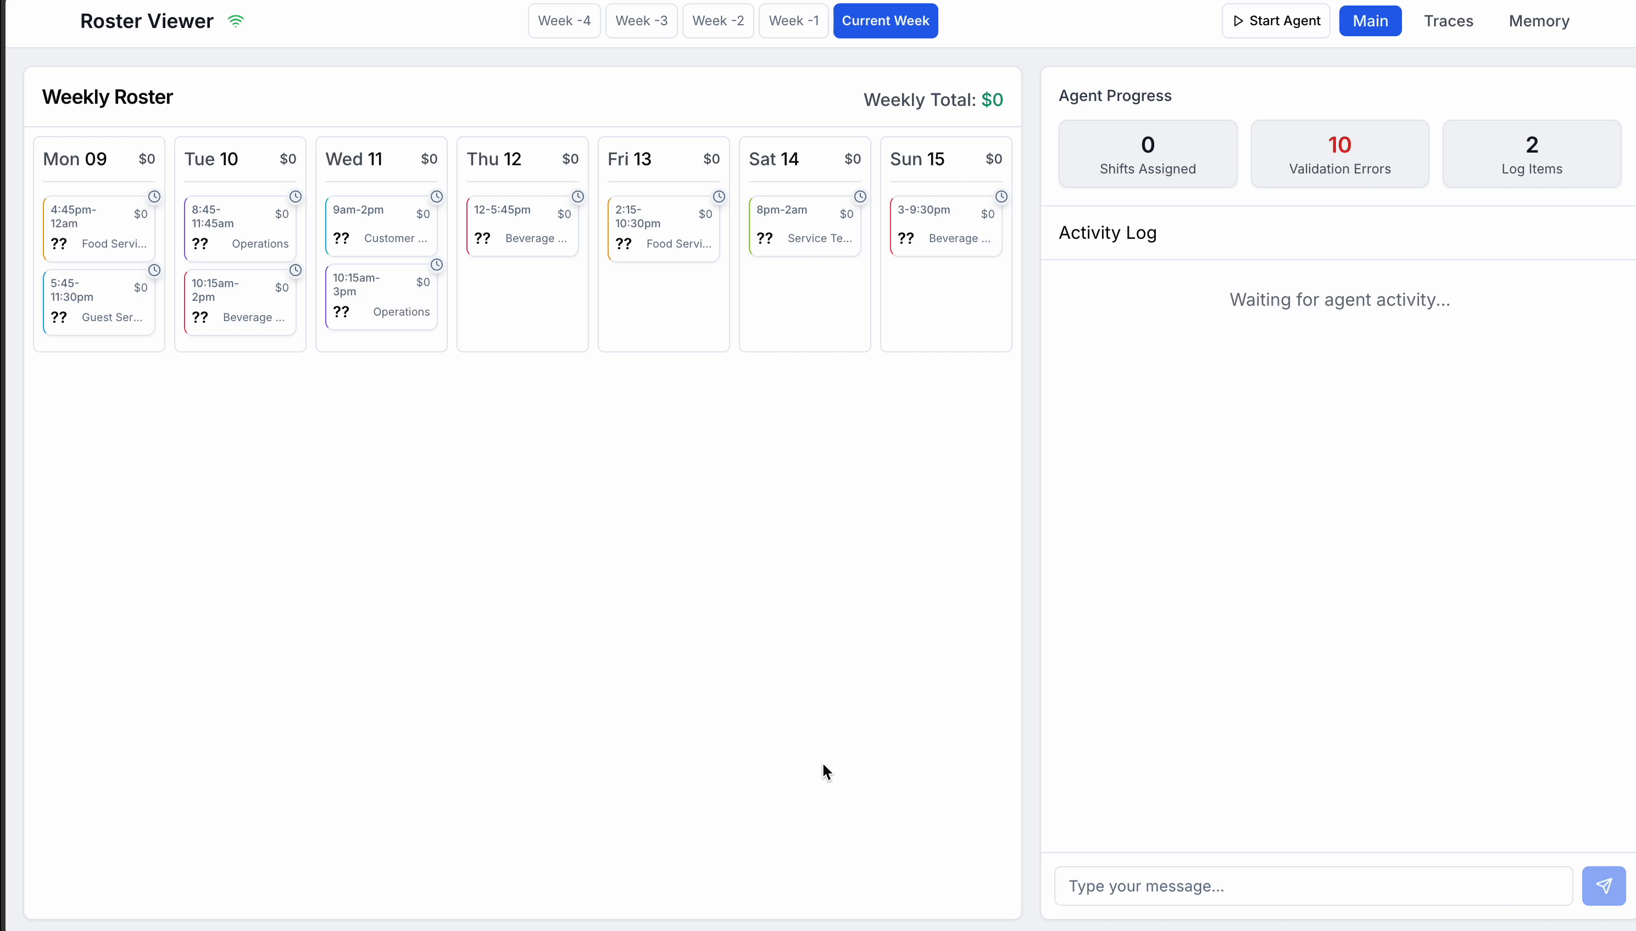This screenshot has width=1636, height=931.
Task: Click the ?? employee icon on Monday's Food Service shift
Action: point(59,243)
